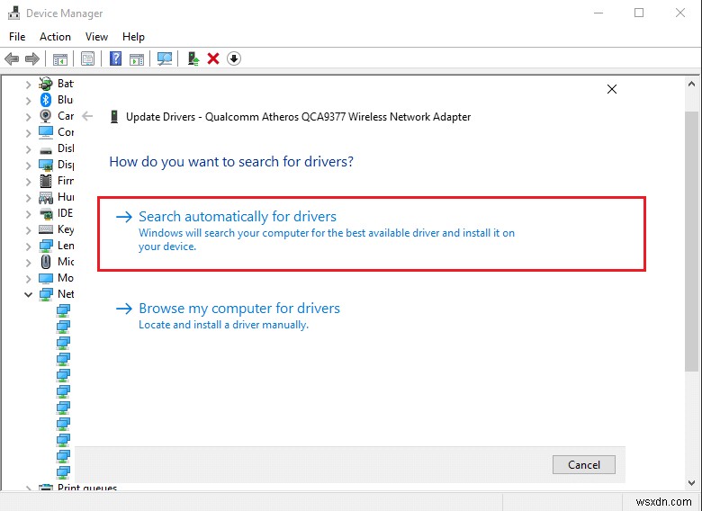Maximize the Device Manager window
702x511 pixels.
(x=639, y=13)
